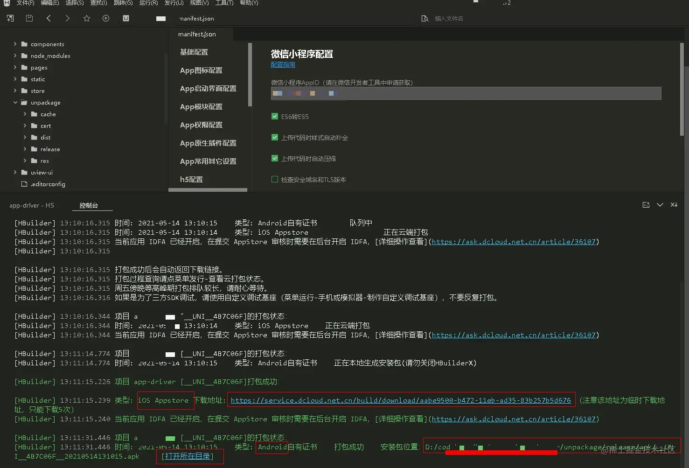Click the components folder icon
This screenshot has width=689, height=468.
[x=24, y=44]
